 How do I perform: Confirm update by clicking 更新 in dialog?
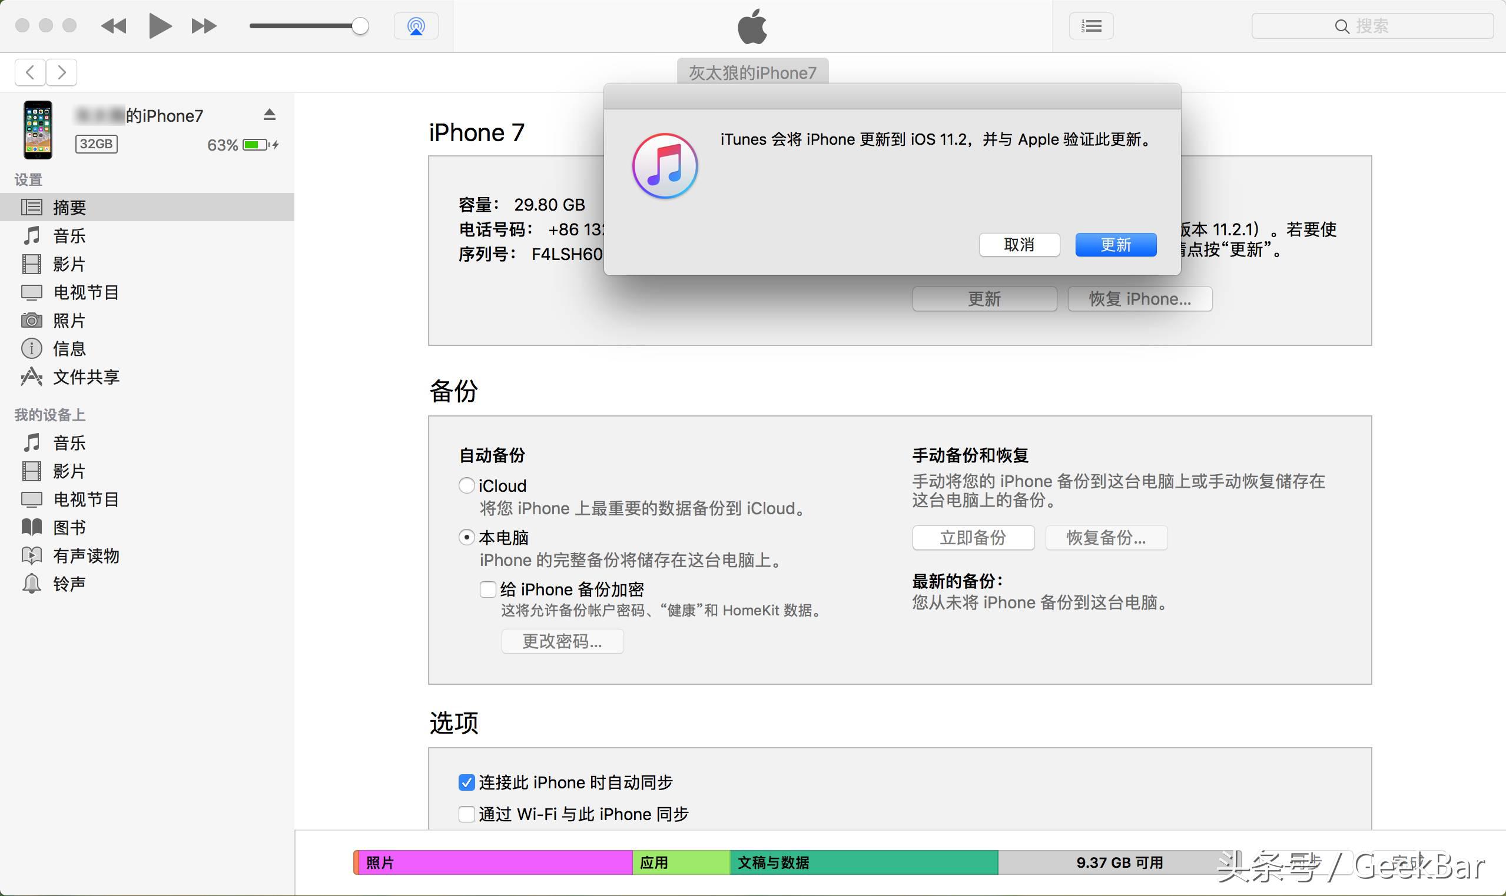pos(1114,245)
